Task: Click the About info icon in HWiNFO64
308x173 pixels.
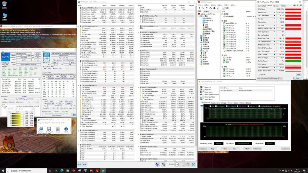Action: [x=66, y=128]
